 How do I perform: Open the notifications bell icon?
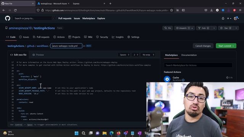click(x=223, y=18)
